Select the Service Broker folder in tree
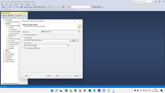This screenshot has height=93, width=165. (13, 45)
